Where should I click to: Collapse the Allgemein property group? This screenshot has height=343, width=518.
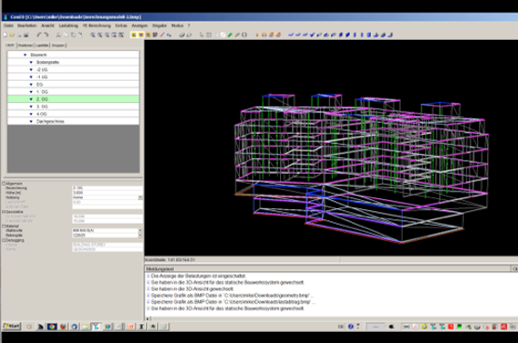pyautogui.click(x=4, y=183)
